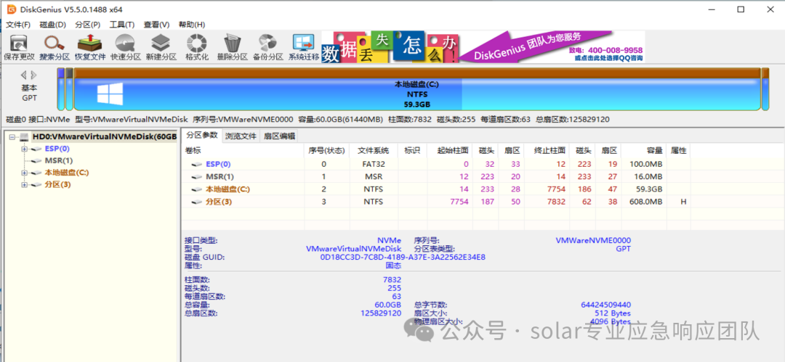Open the 恢复文件 (Recover Files) tool
The height and width of the screenshot is (362, 785).
tap(90, 46)
